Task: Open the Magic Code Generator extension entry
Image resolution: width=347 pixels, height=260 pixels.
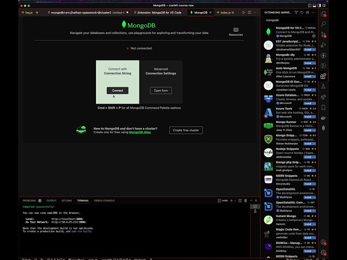Action: [290, 233]
